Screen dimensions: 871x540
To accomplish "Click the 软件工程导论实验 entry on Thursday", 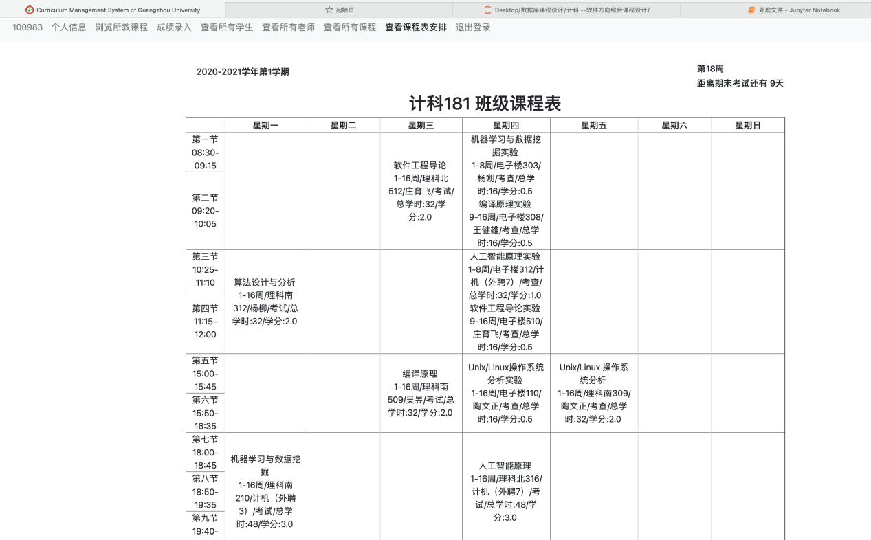I will (x=506, y=328).
